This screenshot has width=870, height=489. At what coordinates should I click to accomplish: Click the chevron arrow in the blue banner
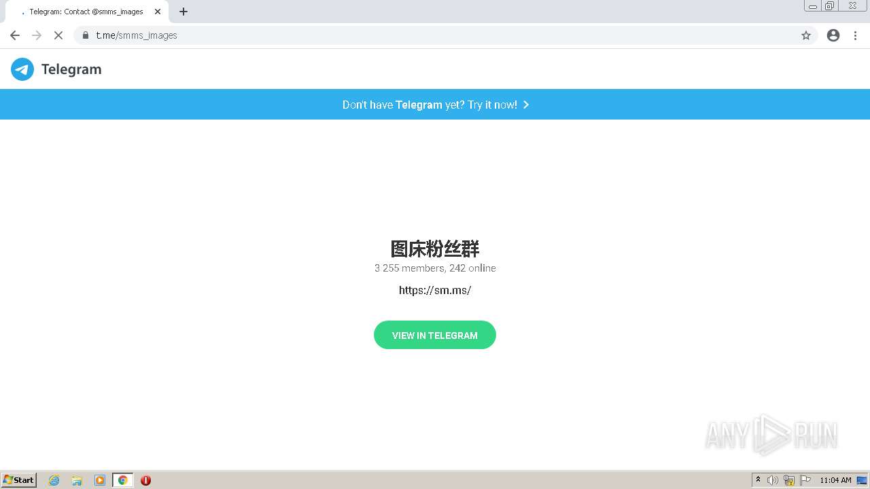(526, 105)
